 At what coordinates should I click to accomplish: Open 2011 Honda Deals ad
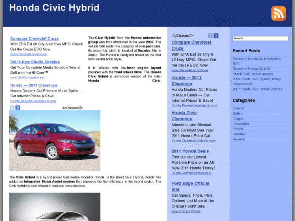(x=190, y=151)
